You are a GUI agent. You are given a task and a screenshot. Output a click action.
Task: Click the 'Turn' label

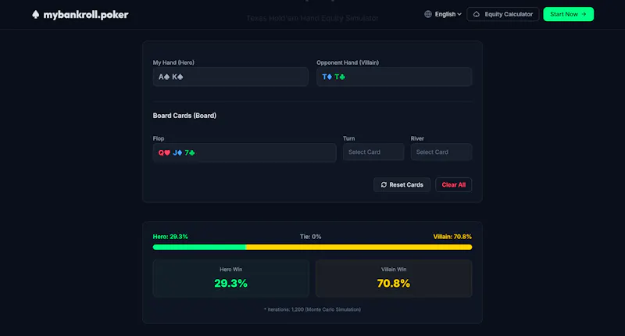coord(348,138)
